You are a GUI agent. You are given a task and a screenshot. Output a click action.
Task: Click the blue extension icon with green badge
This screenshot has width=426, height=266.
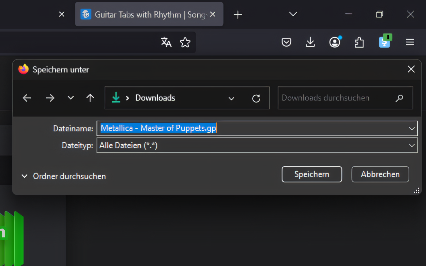point(385,41)
